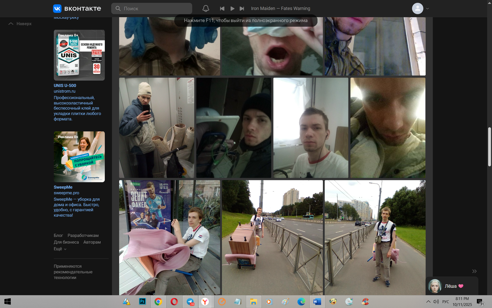Open the Разработчикам footer link
492x308 pixels.
point(83,235)
